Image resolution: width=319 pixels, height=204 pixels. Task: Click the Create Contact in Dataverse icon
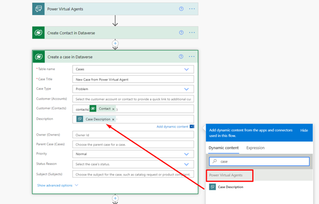coord(39,32)
